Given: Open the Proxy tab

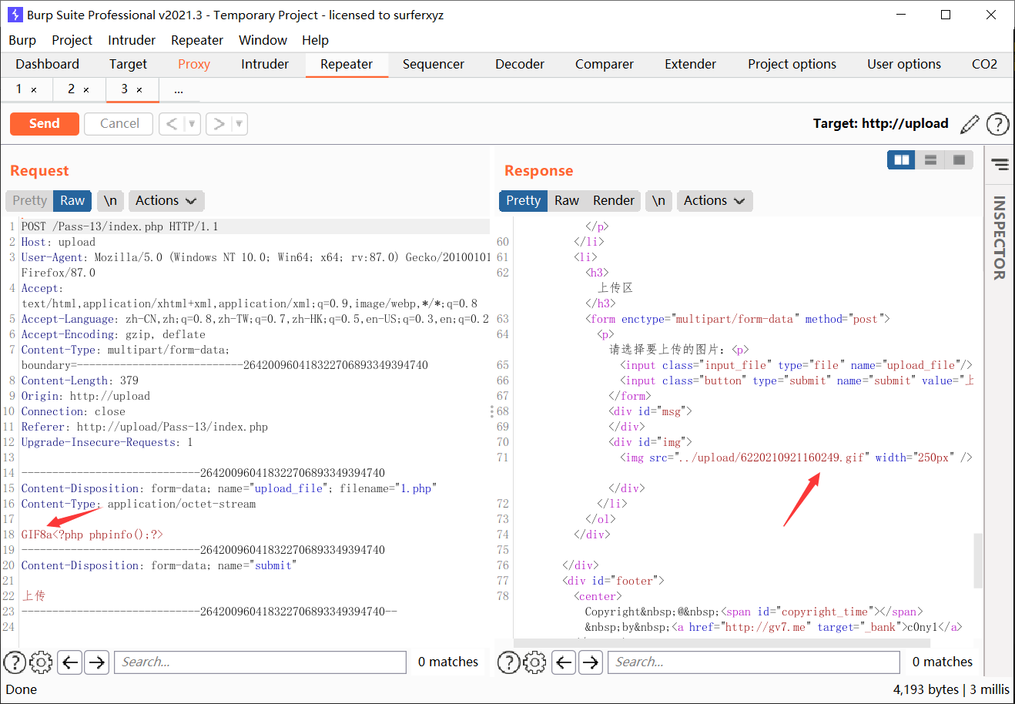Looking at the screenshot, I should [194, 64].
